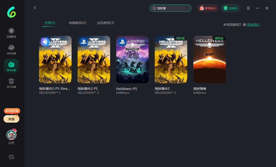Open the feedback note icon at the bottom of the sidebar

[x=11, y=157]
